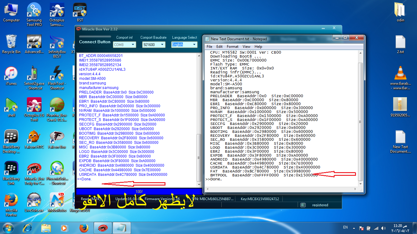Select the BlackBerry Link desktop icon
Viewport: 417px width, 234px height.
(11, 173)
